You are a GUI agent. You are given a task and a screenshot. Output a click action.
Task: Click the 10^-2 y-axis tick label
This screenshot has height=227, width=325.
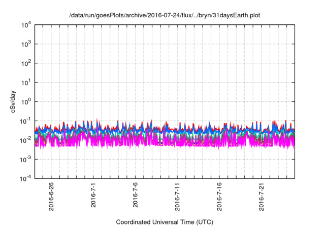pos(26,140)
